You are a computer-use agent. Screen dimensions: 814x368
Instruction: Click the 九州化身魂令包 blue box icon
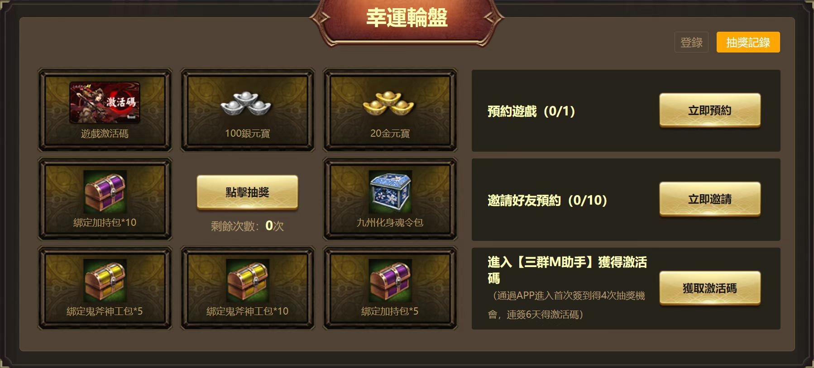coord(390,192)
